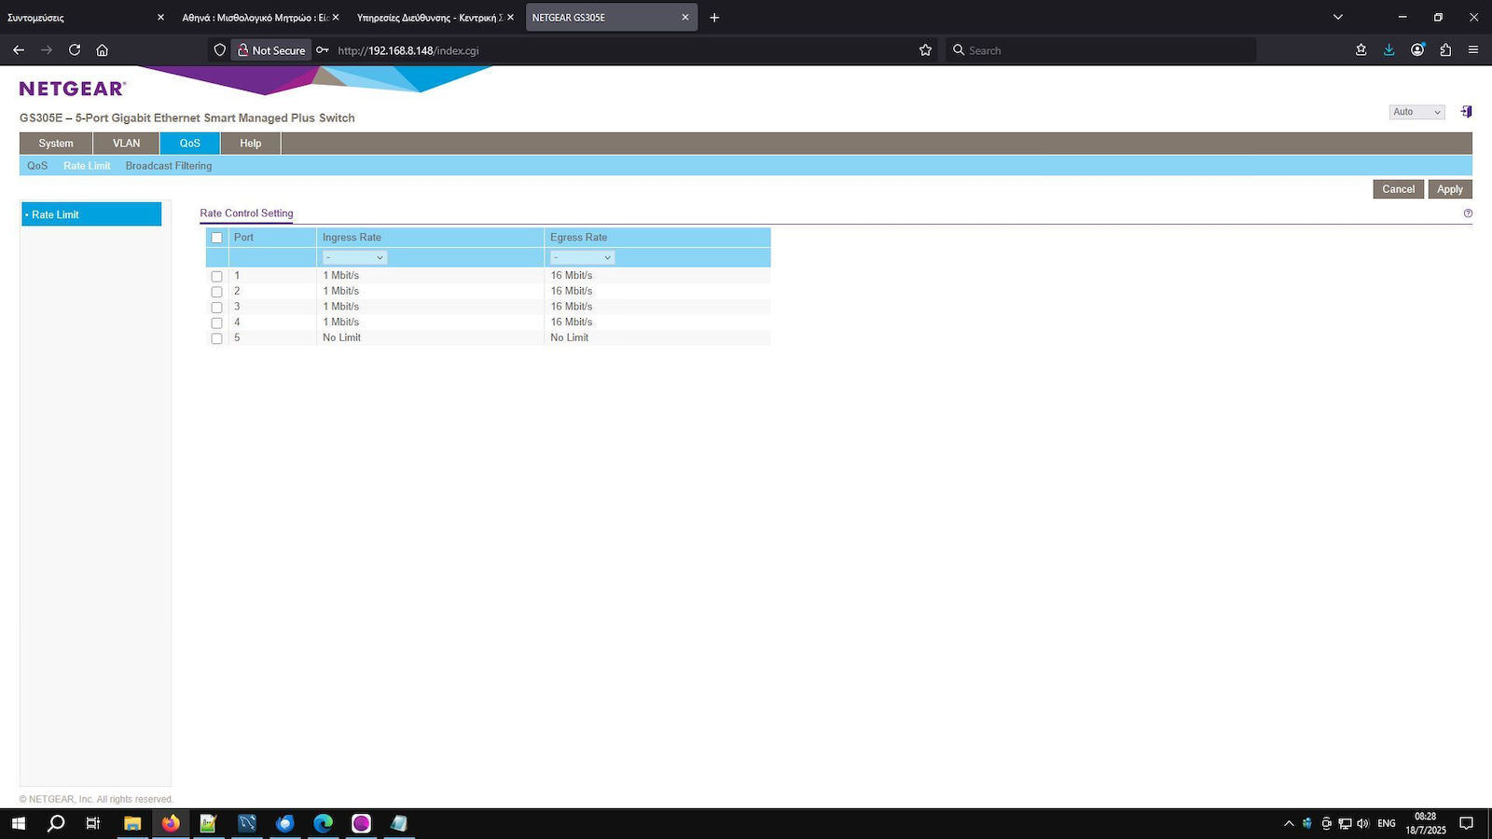1492x839 pixels.
Task: Open Firefox downloads panel icon
Action: pos(1388,50)
